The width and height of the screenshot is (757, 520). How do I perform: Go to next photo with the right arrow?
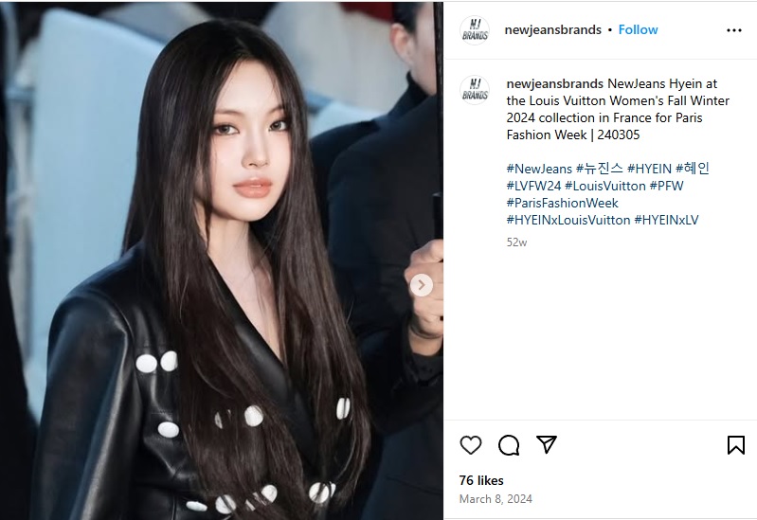[421, 285]
